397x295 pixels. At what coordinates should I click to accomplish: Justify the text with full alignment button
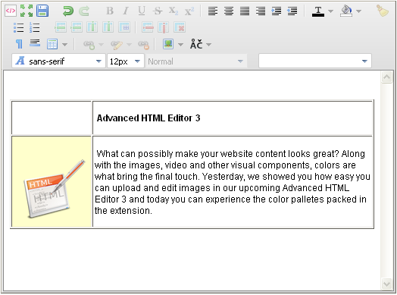point(245,11)
